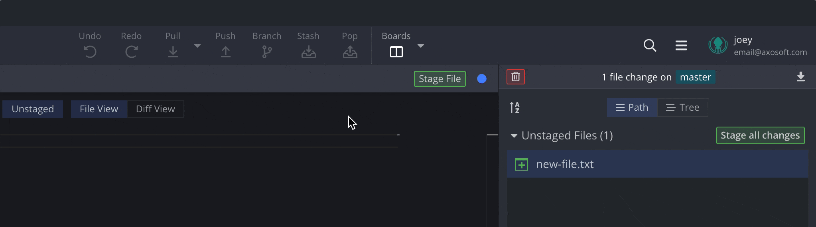
Task: Push commits with the Push icon
Action: pyautogui.click(x=225, y=52)
